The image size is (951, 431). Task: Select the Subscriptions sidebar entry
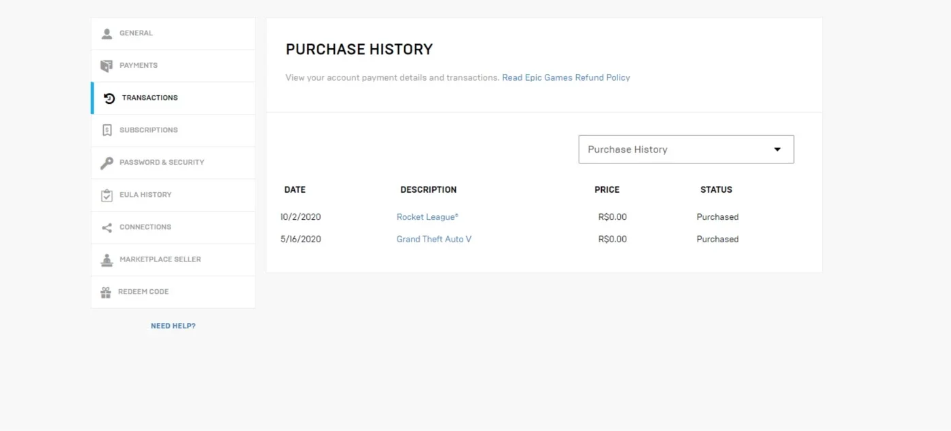tap(173, 130)
